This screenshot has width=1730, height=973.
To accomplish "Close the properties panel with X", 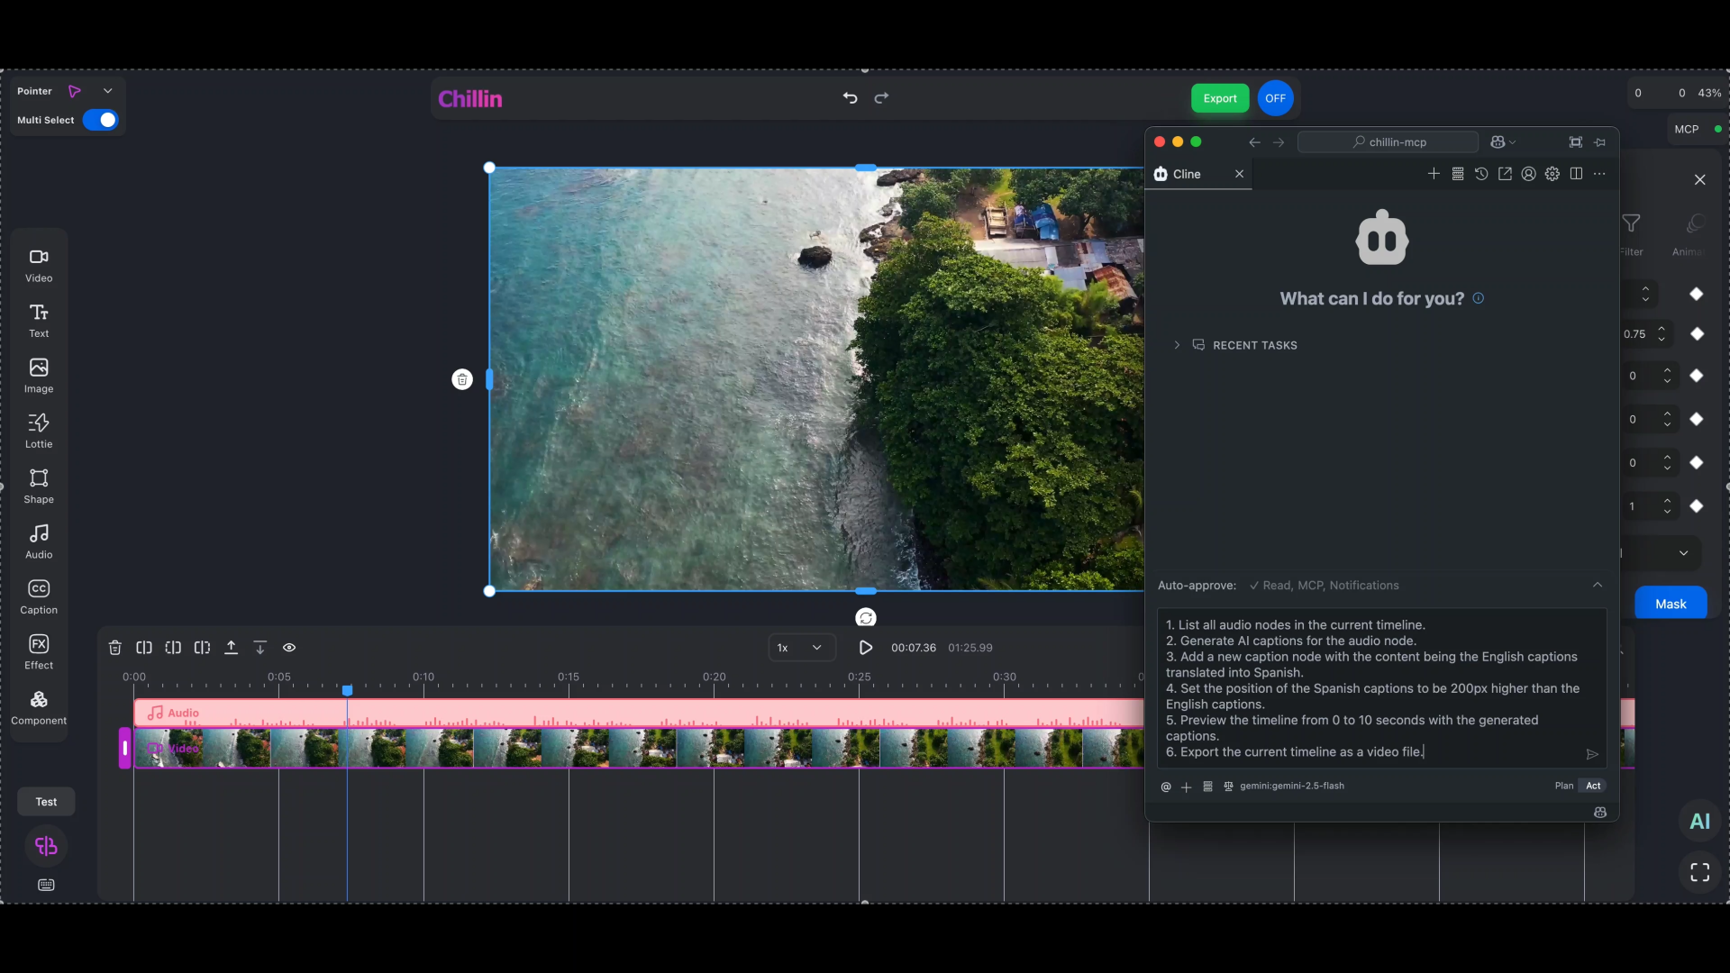I will tap(1700, 180).
